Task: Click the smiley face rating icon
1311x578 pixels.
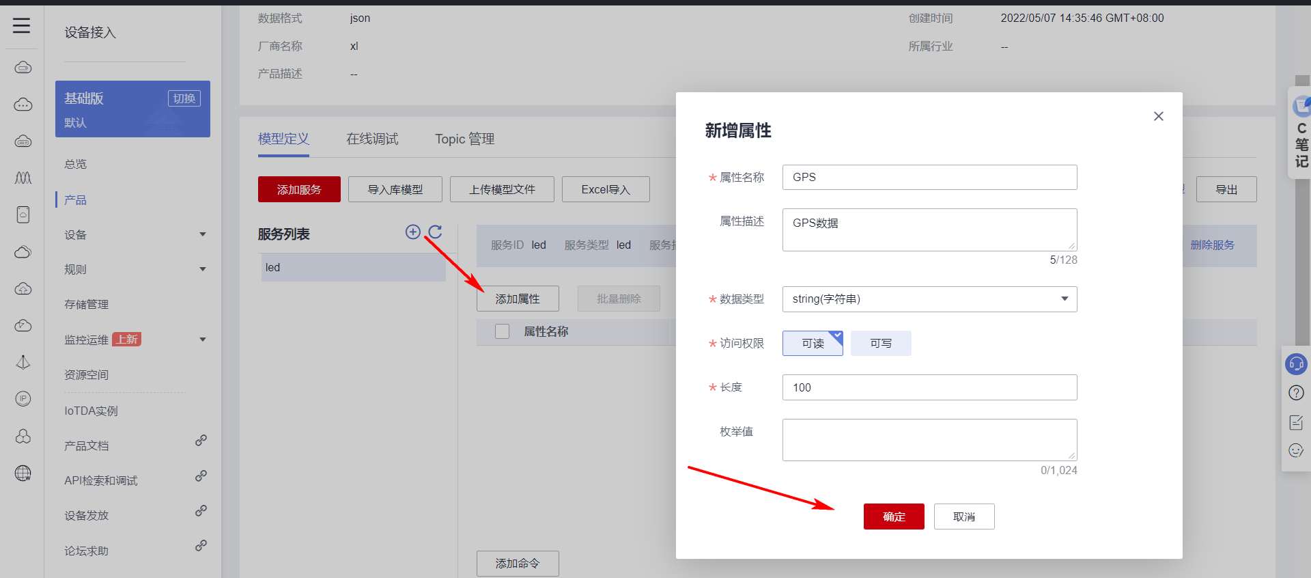Action: click(1296, 451)
